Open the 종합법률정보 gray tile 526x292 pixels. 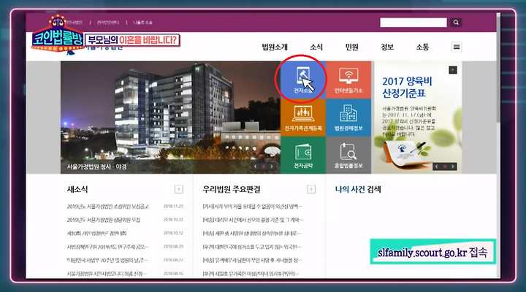[348, 155]
